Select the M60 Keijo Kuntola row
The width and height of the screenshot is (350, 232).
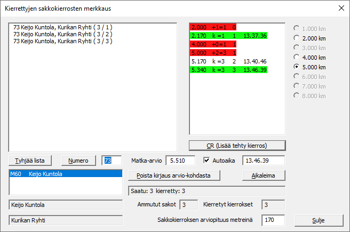coord(66,174)
